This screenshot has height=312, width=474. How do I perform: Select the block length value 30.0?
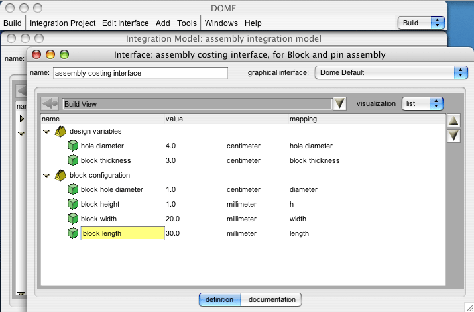point(172,233)
